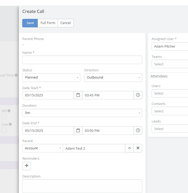The width and height of the screenshot is (188, 193).
Task: Add a reminder with the plus button
Action: [x=27, y=166]
